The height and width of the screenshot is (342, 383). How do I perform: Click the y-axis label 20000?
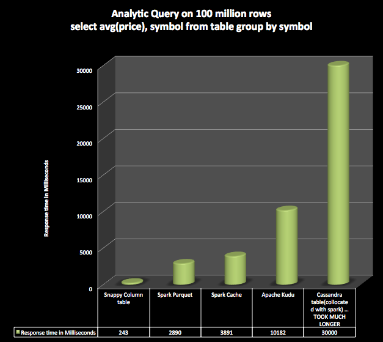84,143
